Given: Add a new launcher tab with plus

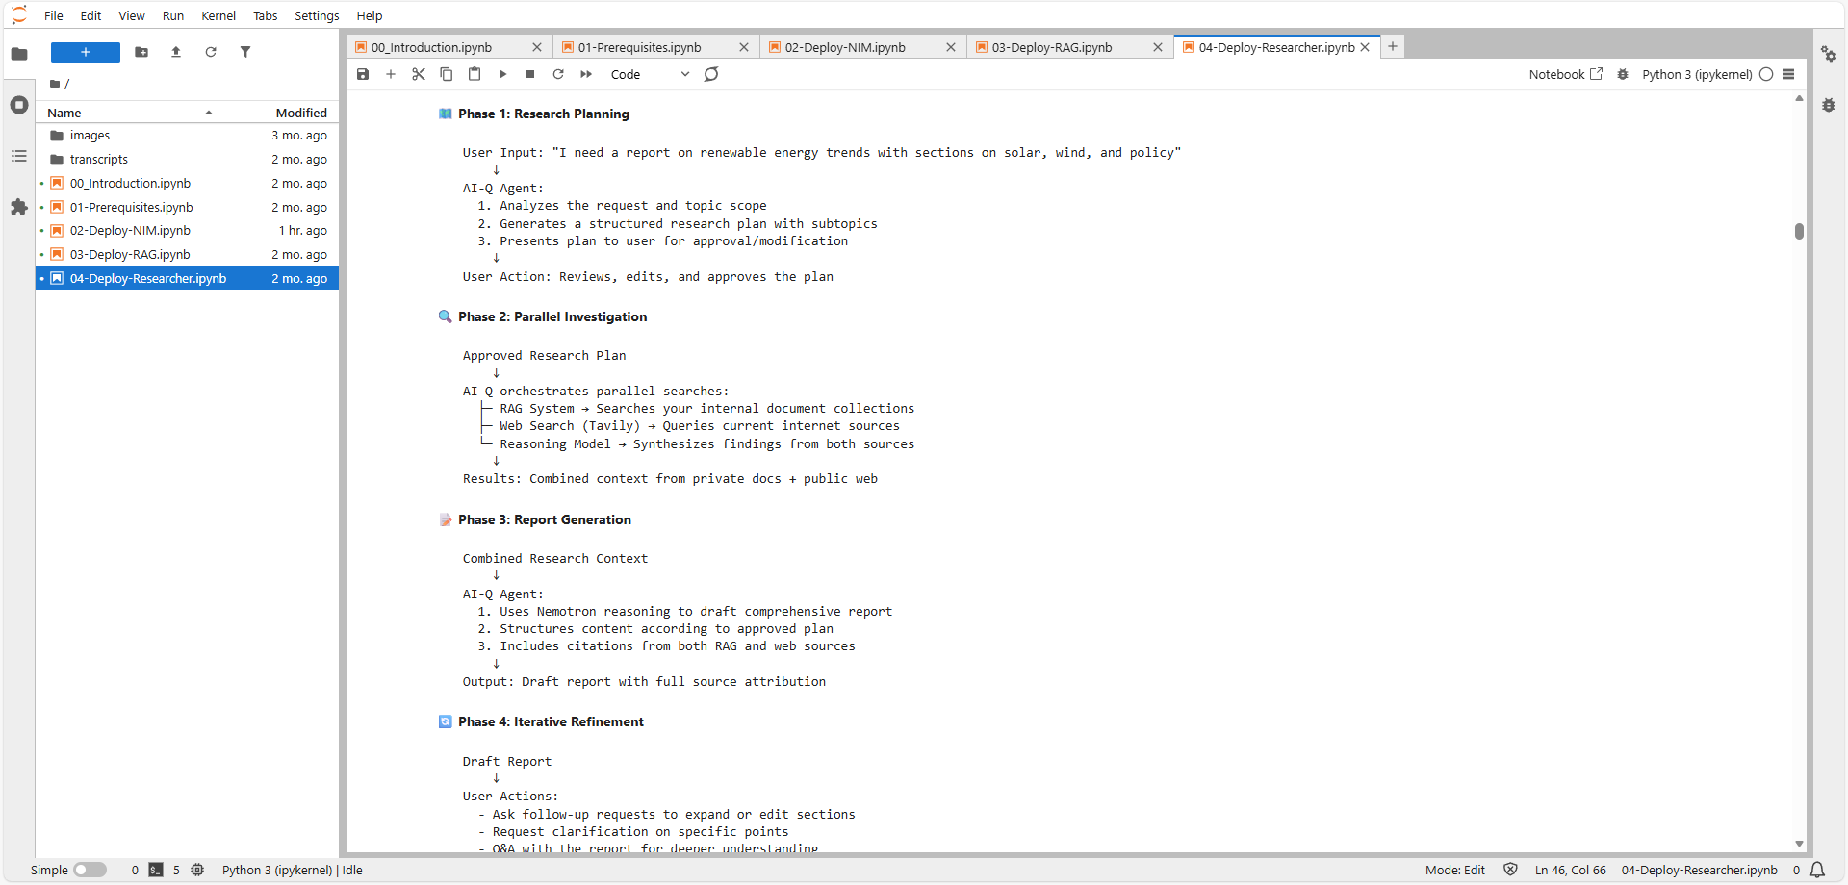Looking at the screenshot, I should click(1393, 46).
